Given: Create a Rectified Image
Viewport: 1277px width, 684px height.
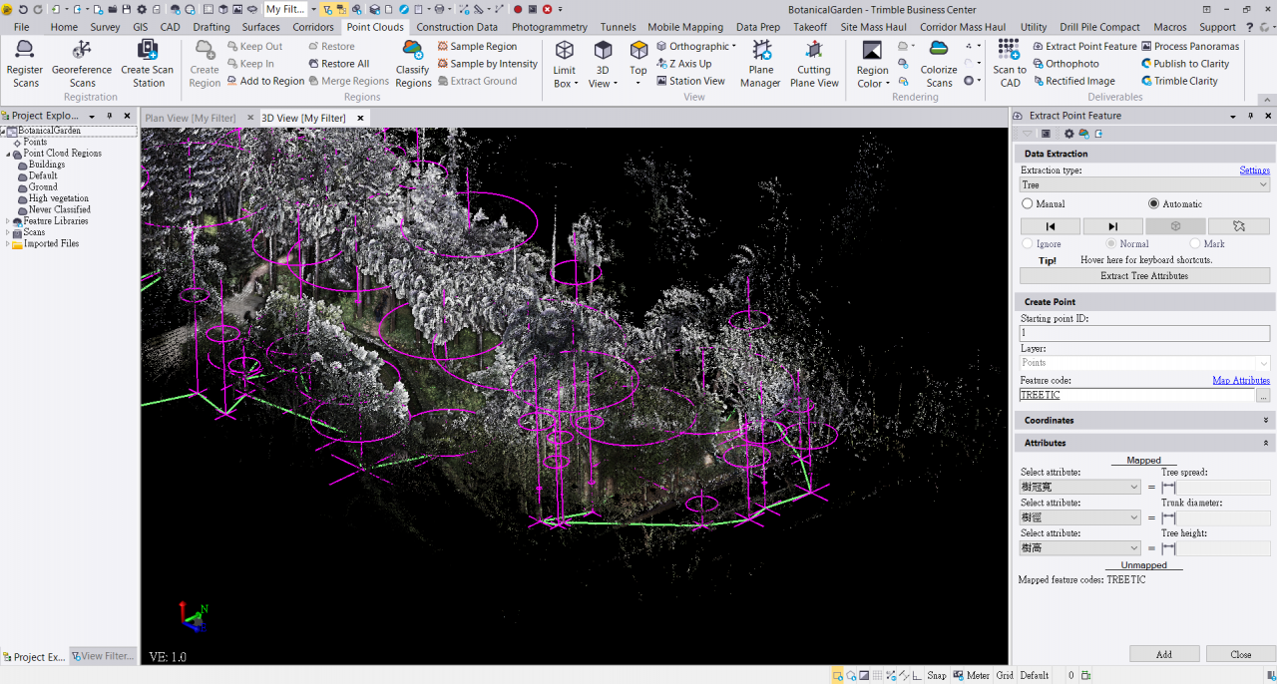Looking at the screenshot, I should 1073,81.
